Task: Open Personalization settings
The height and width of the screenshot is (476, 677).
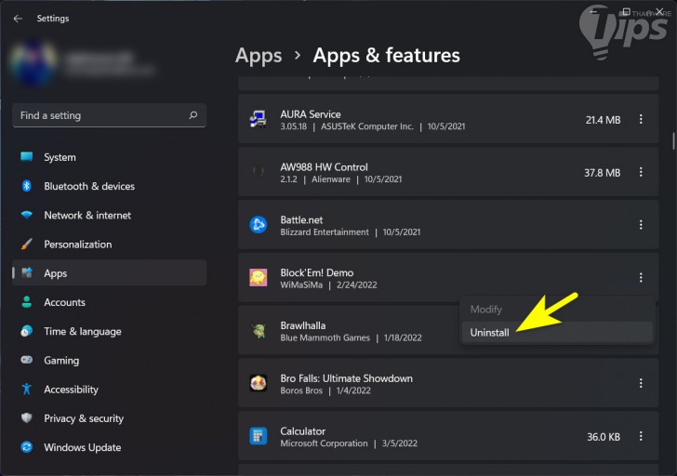Action: tap(109, 245)
